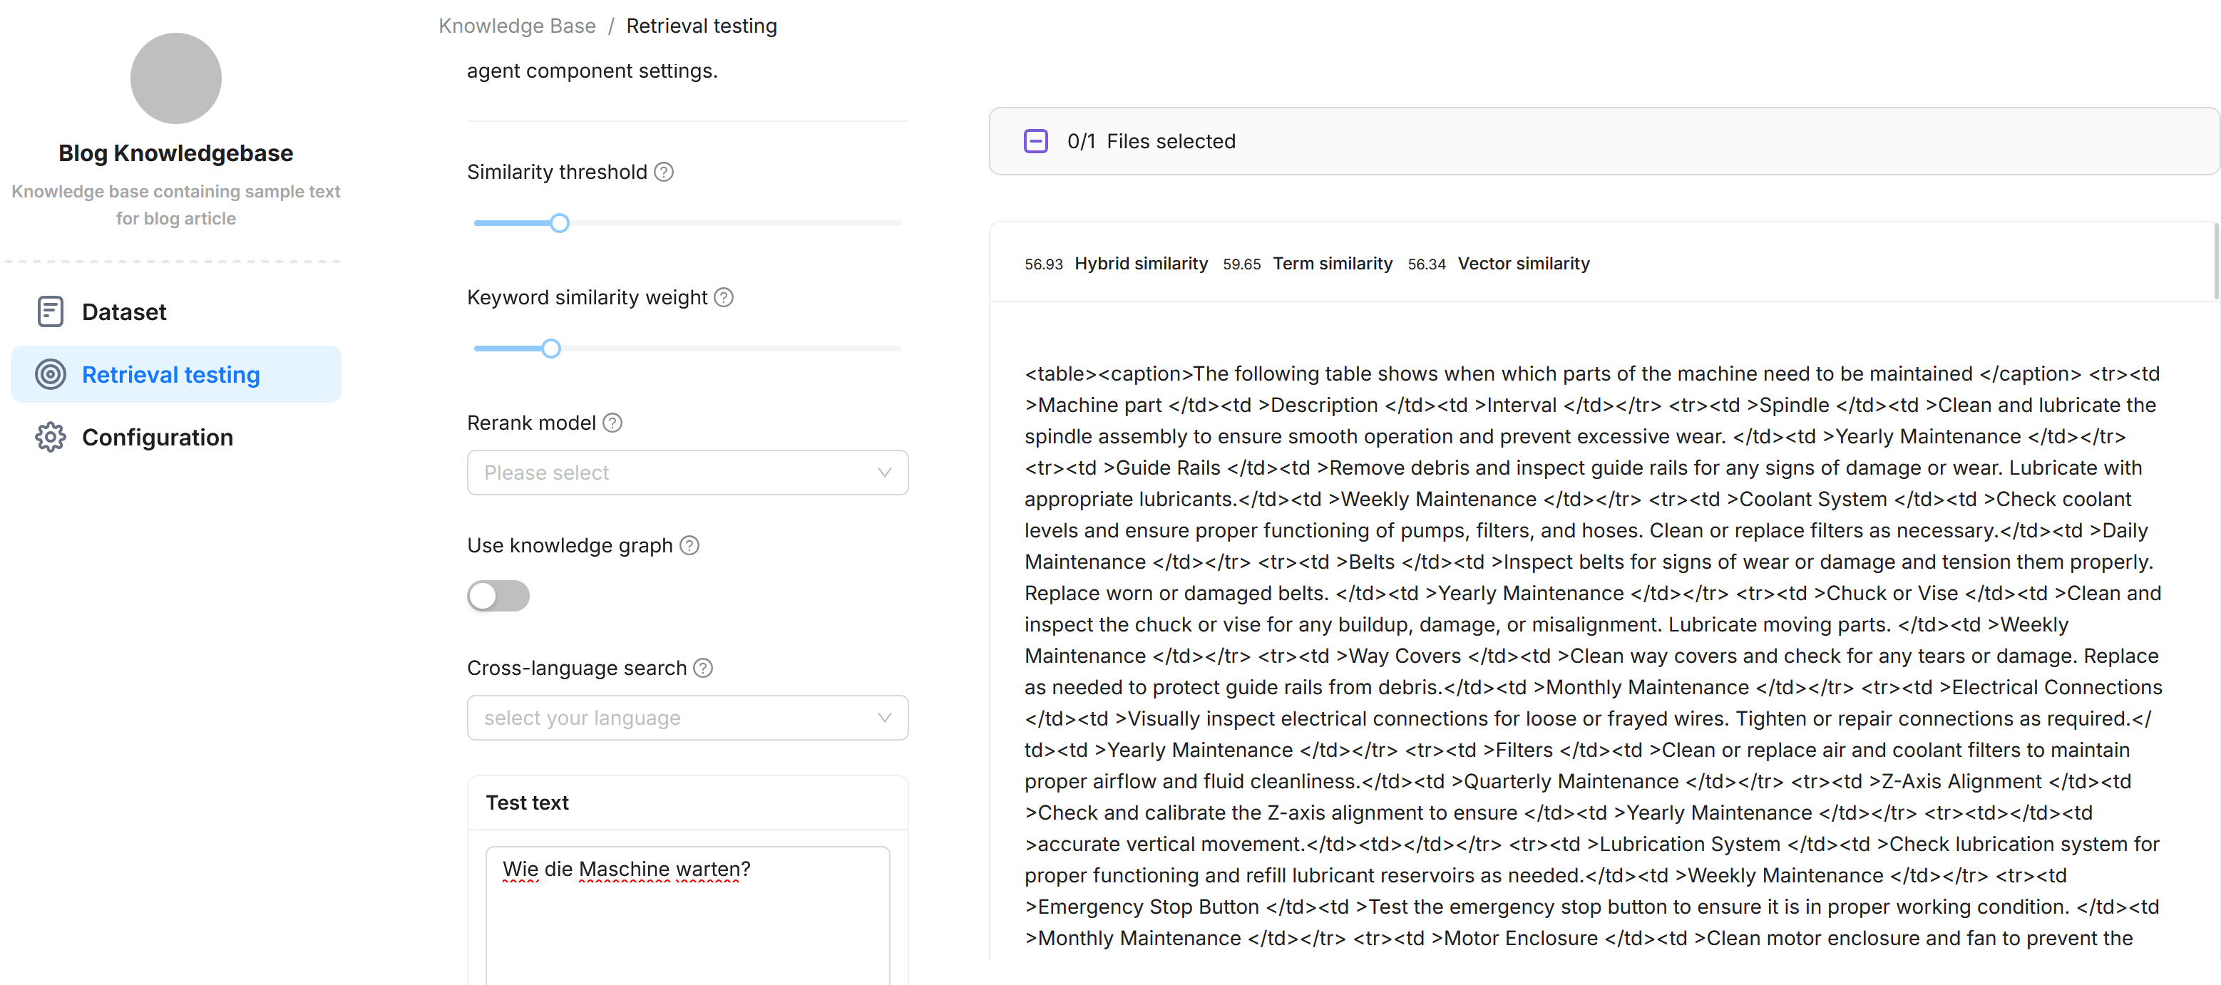Open the select your language dropdown
The width and height of the screenshot is (2221, 985).
tap(687, 718)
